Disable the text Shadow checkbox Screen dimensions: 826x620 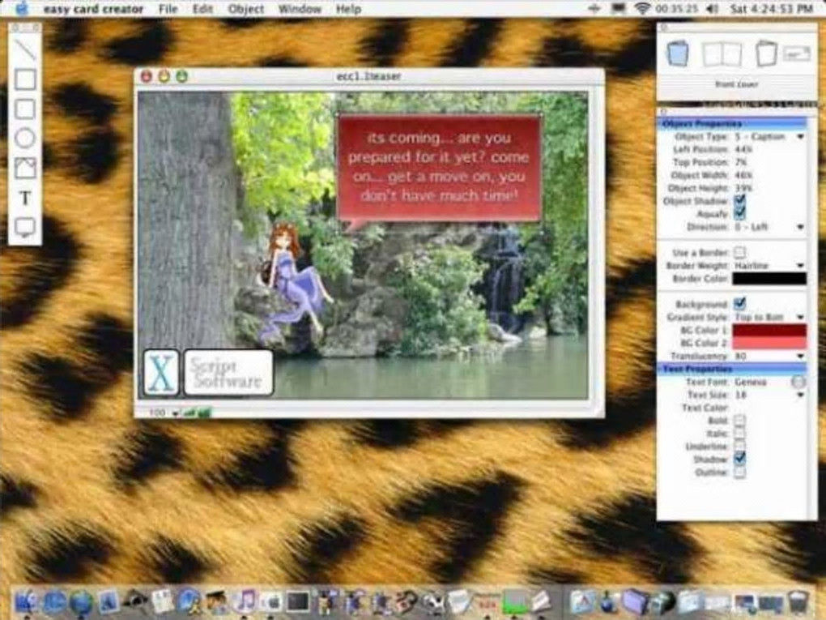coord(739,459)
